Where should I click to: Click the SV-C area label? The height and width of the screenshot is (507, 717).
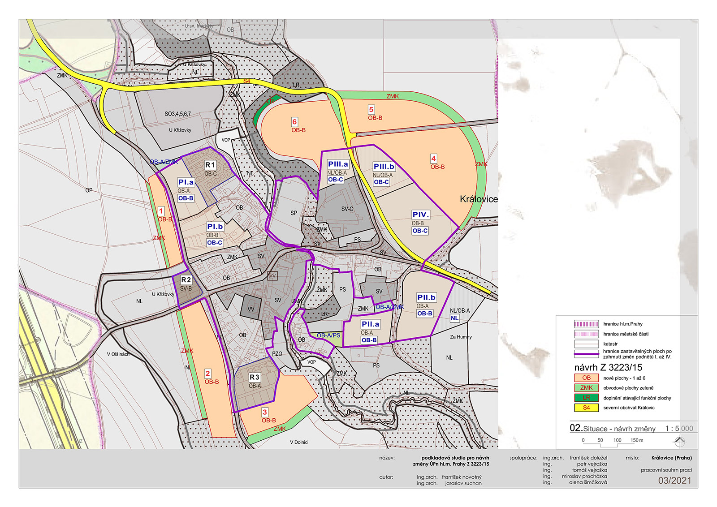coord(347,209)
